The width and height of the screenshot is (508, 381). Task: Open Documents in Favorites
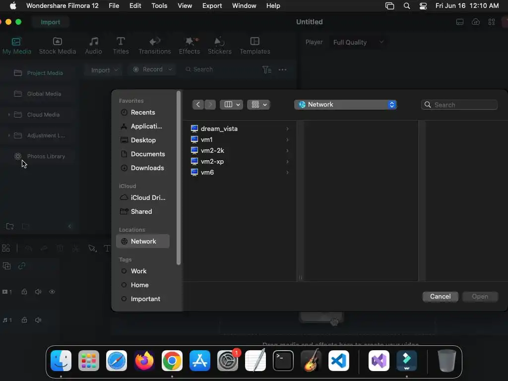(142, 154)
